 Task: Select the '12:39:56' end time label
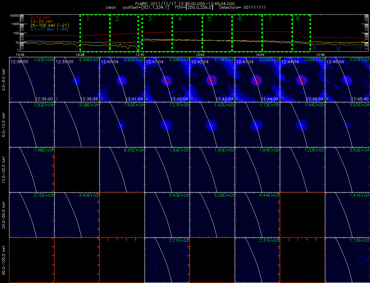click(x=90, y=99)
